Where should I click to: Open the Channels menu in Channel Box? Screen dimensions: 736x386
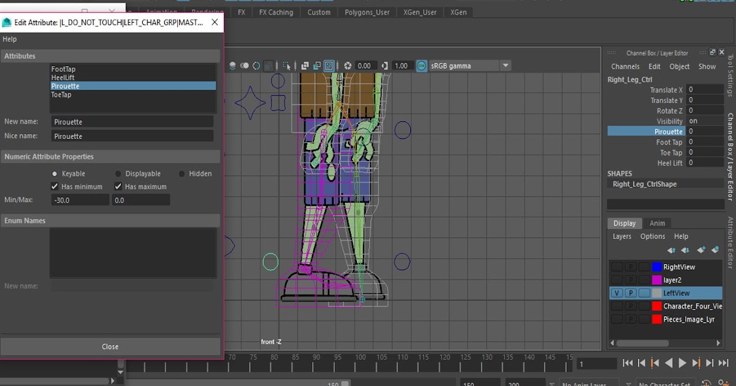point(625,67)
